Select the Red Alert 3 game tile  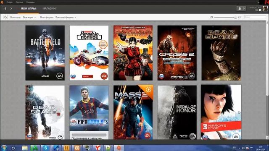point(133,53)
